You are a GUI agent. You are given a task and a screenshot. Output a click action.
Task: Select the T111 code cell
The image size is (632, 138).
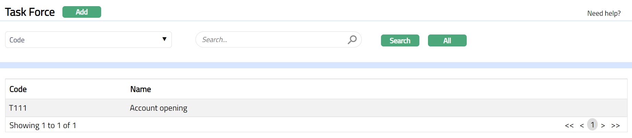pyautogui.click(x=18, y=108)
